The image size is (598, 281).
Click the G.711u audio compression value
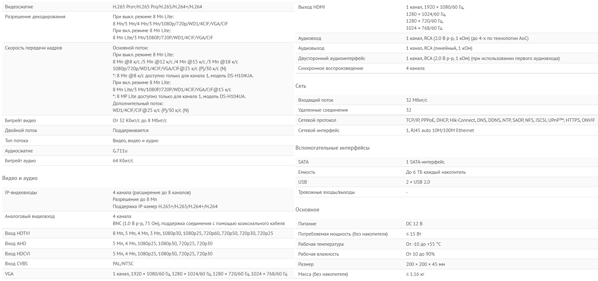tap(120, 151)
